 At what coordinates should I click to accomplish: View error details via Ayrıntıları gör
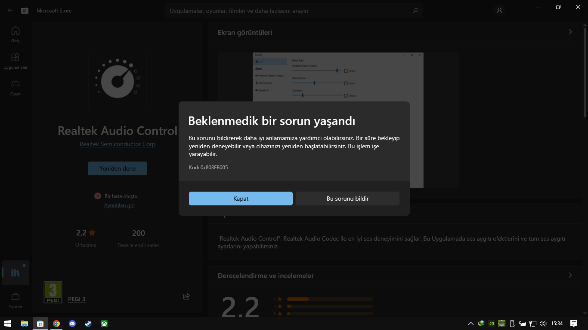coord(120,205)
